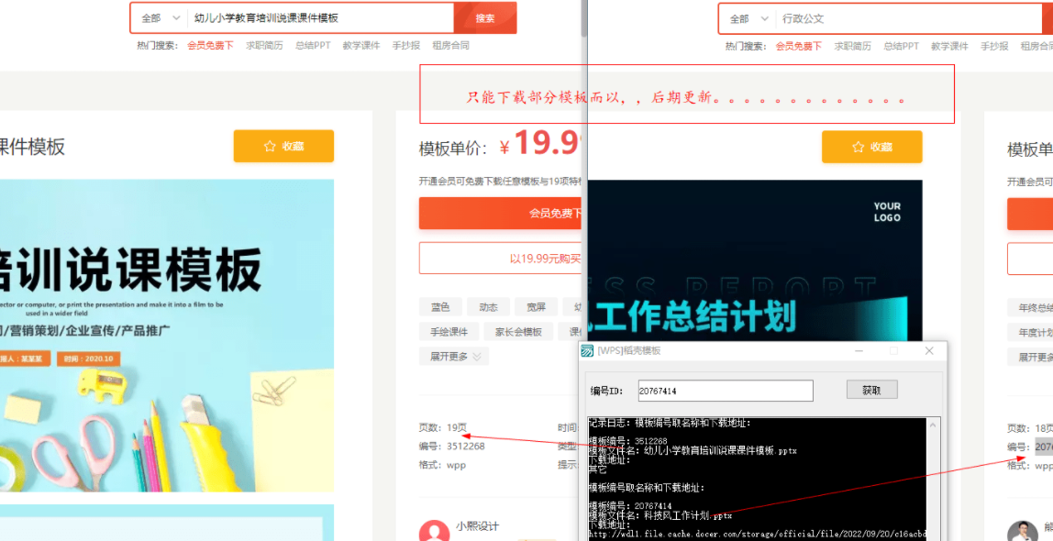
Task: Open 教学课件 link under the 幼儿小学 search bar
Action: (361, 46)
